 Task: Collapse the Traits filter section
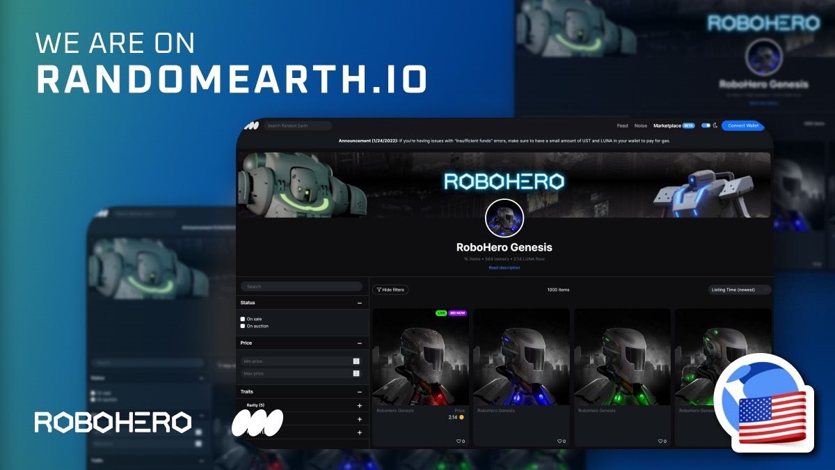tap(360, 392)
